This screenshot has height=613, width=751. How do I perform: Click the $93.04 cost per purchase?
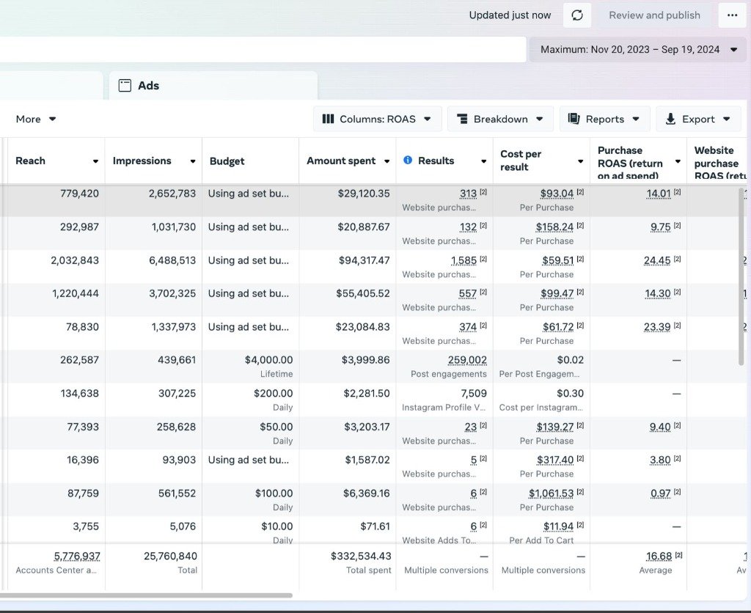[x=557, y=194]
